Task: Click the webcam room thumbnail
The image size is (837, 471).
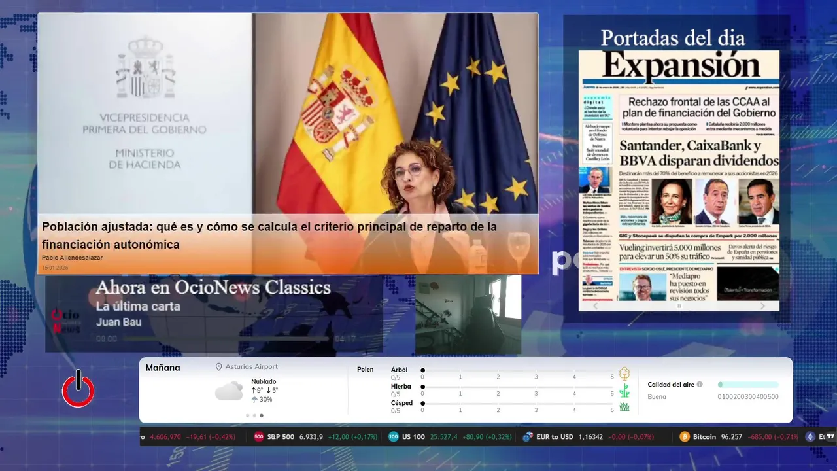Action: 468,315
